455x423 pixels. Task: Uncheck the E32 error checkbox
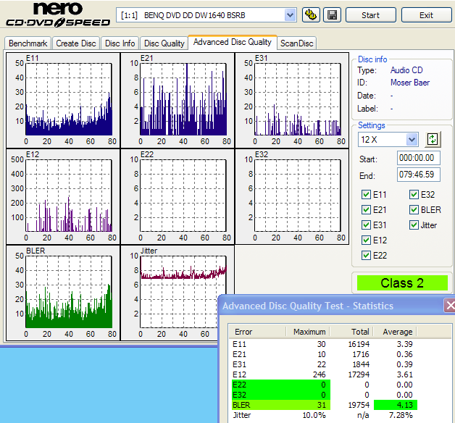click(414, 194)
